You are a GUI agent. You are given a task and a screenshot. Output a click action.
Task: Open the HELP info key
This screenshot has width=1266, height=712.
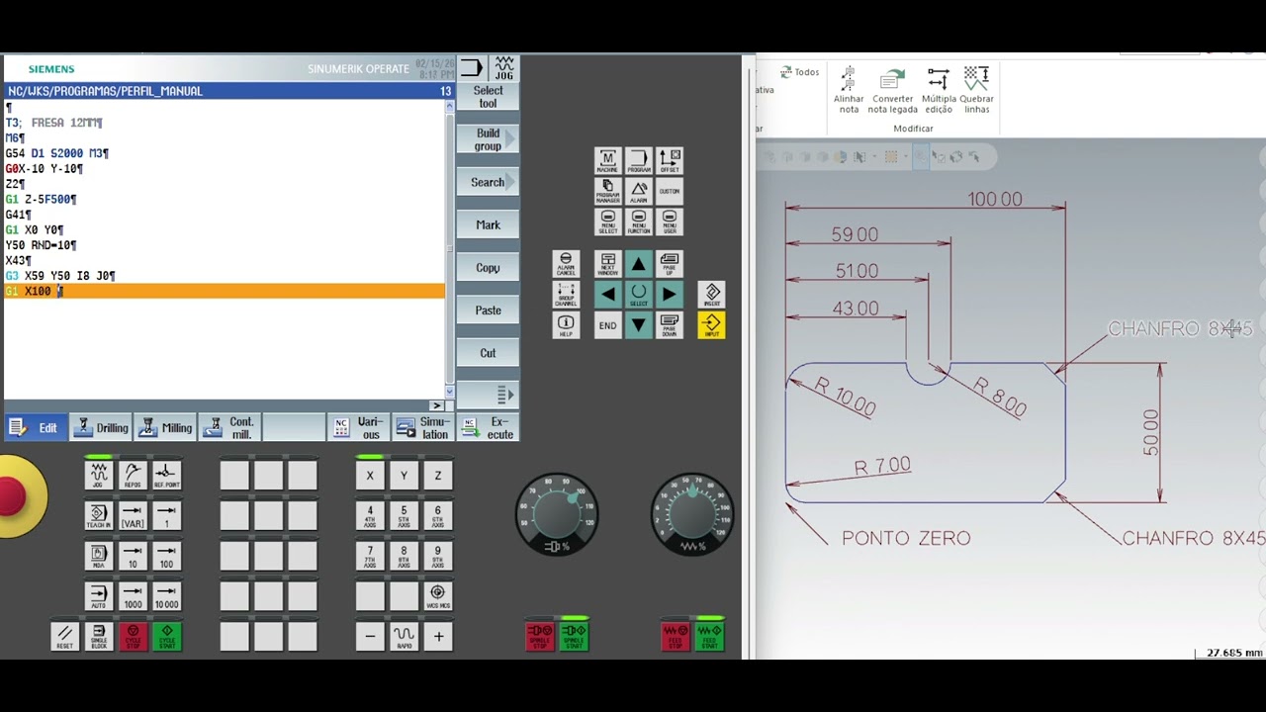[x=566, y=325]
